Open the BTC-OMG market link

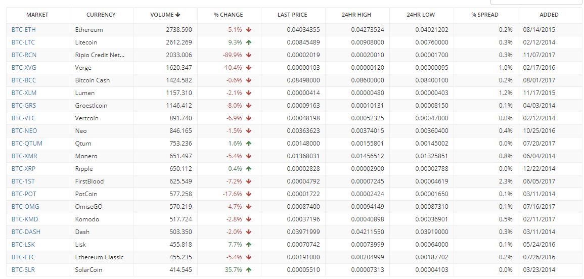[25, 207]
